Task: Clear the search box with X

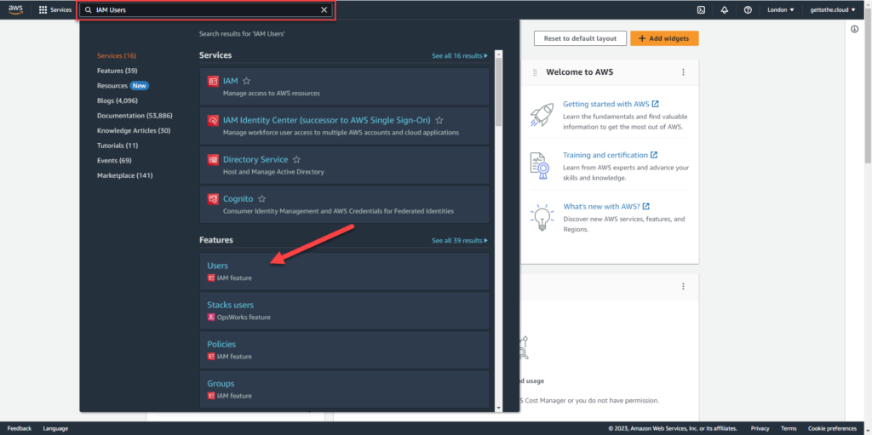Action: point(324,10)
